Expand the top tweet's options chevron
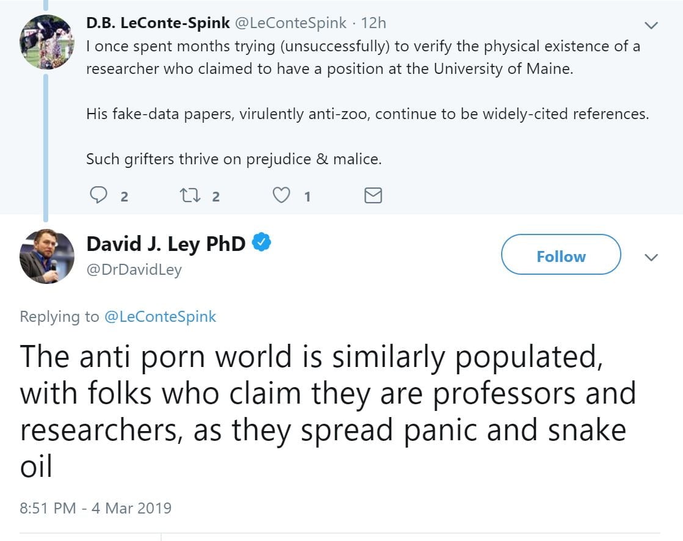Screen dimensions: 683x541 pos(651,25)
